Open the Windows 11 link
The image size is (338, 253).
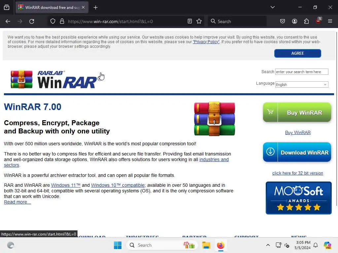[x=66, y=185]
